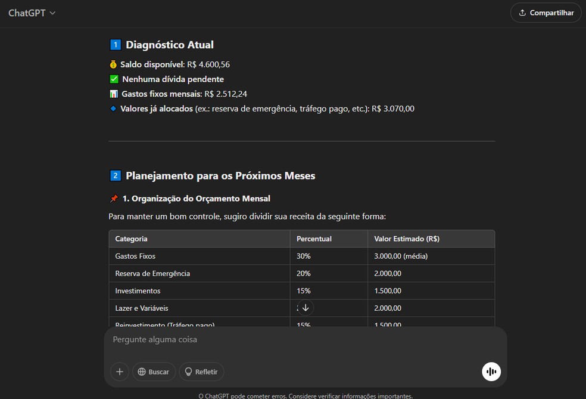Click the green check mark emoji

[x=114, y=79]
